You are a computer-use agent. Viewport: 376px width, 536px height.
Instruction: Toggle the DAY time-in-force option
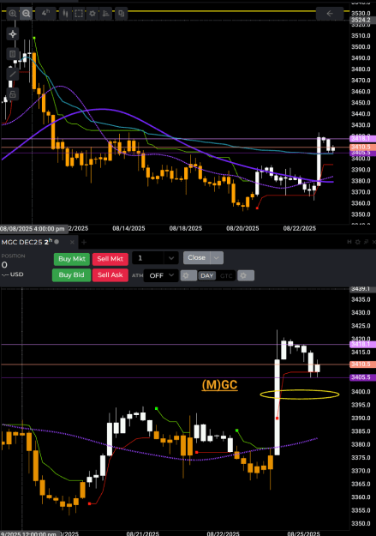pos(207,275)
